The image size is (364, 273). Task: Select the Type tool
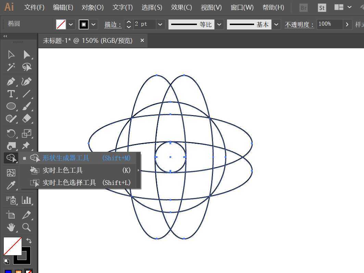point(11,94)
